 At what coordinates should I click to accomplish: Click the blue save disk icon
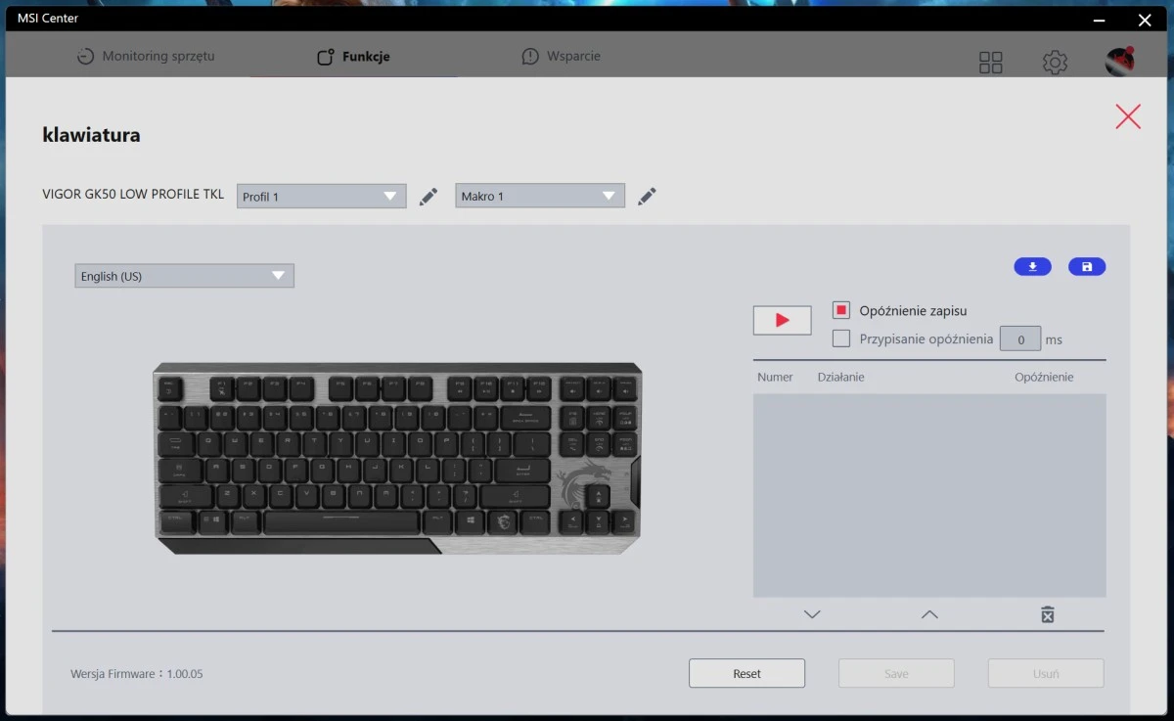[1087, 266]
